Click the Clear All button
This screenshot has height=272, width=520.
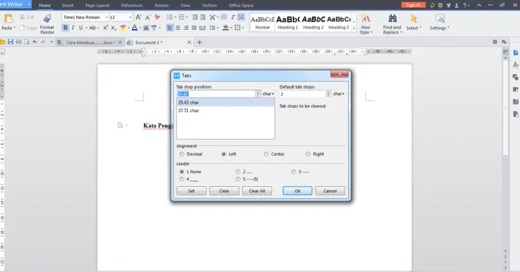click(x=257, y=191)
